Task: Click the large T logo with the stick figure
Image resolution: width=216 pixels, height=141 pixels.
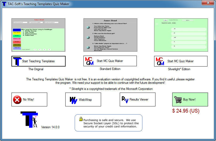Action: (29, 119)
